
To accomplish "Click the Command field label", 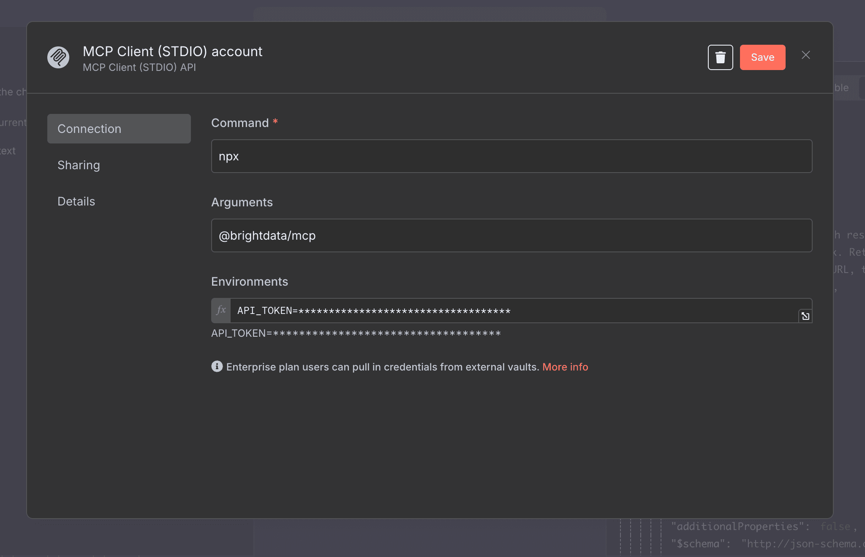I will pos(240,123).
